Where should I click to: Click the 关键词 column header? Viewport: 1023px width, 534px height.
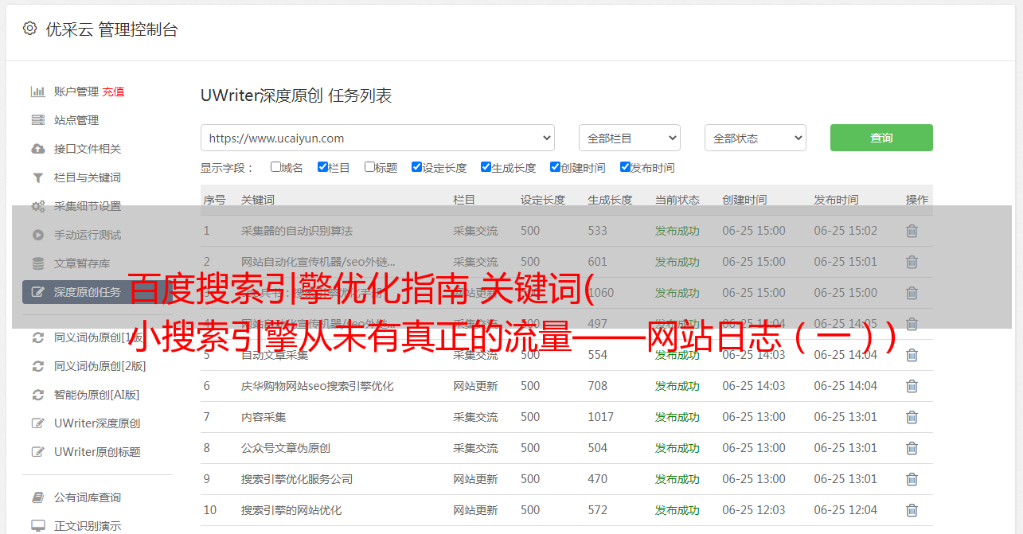pyautogui.click(x=258, y=200)
